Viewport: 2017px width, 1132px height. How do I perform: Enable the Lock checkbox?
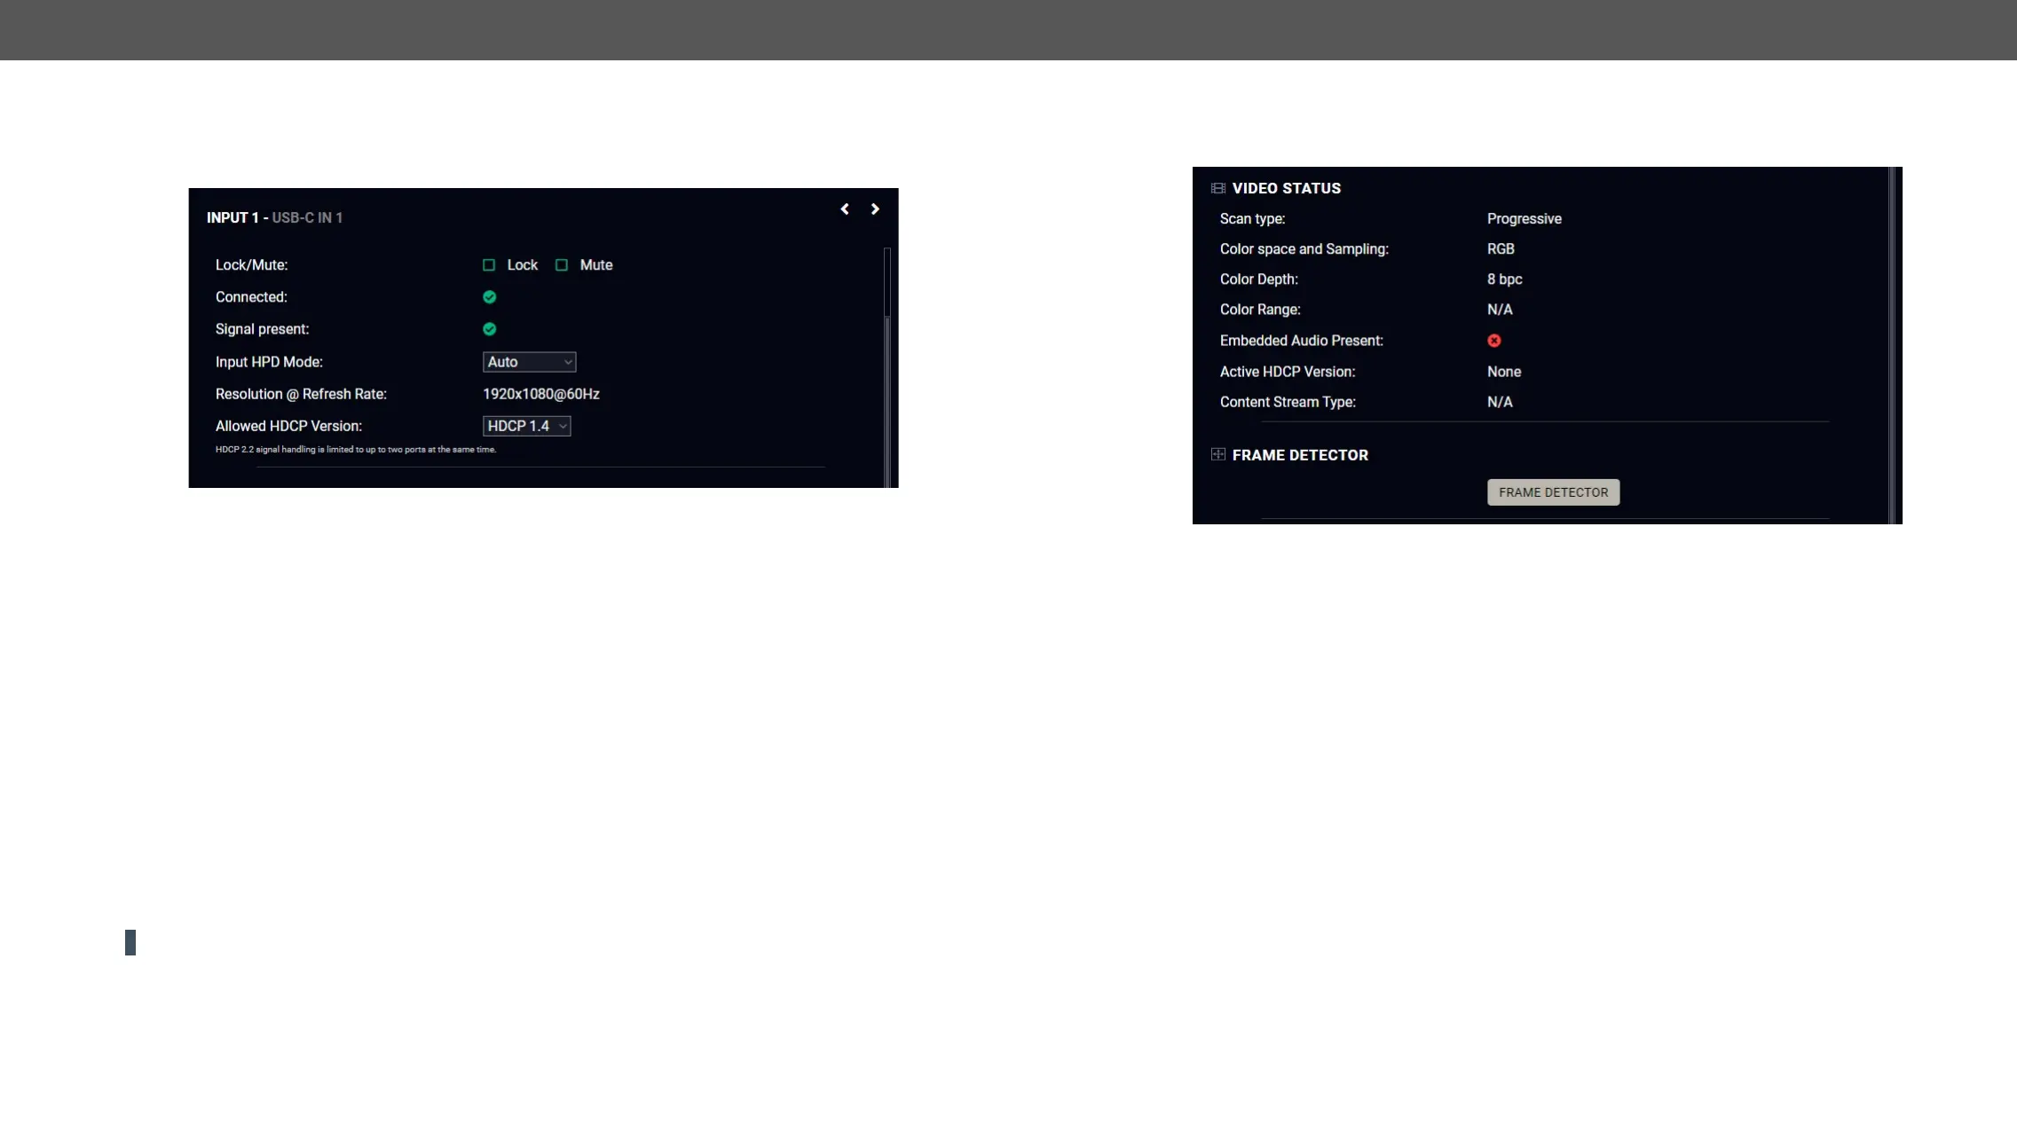(x=489, y=265)
